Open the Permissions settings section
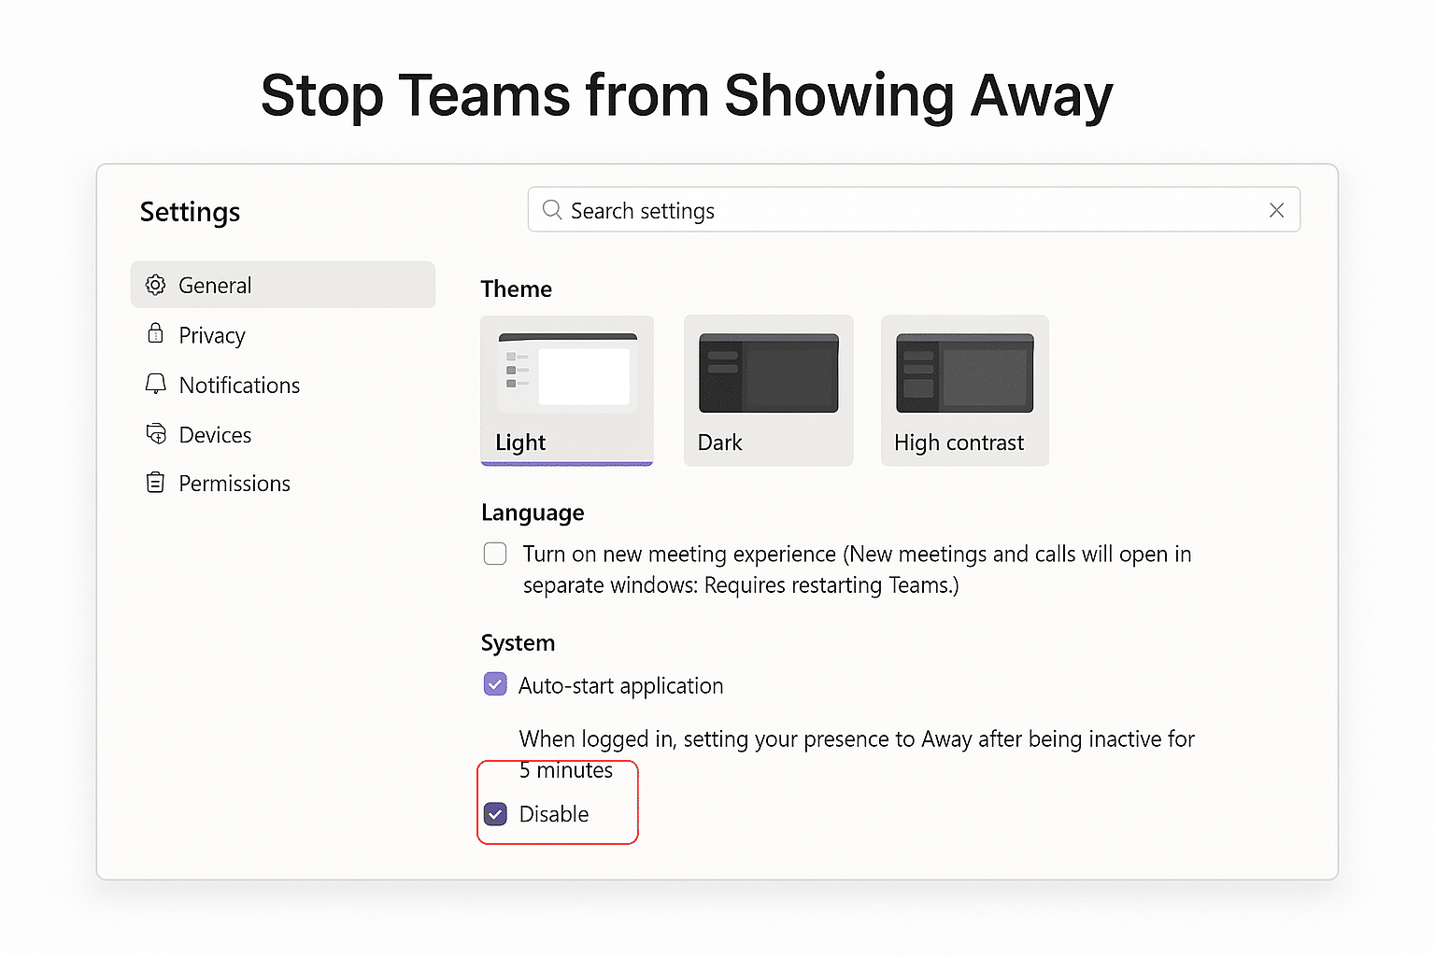 283,483
